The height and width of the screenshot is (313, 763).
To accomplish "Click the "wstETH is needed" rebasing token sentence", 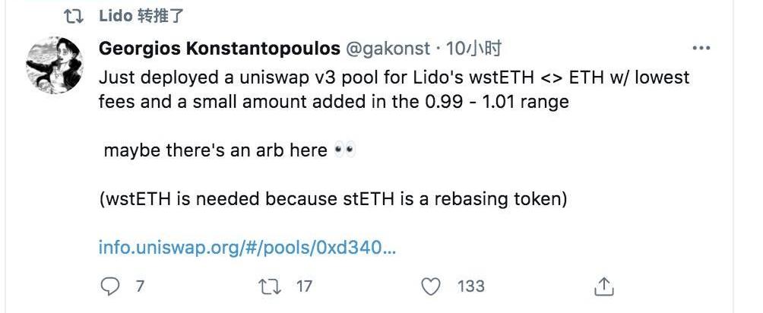I will pyautogui.click(x=334, y=199).
